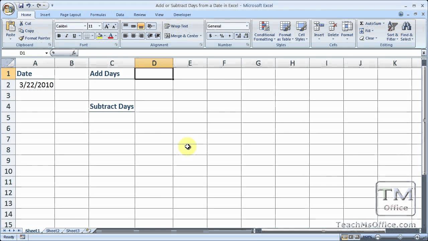Image resolution: width=428 pixels, height=241 pixels.
Task: Undo last action in Quick Access toolbar
Action: tap(28, 5)
